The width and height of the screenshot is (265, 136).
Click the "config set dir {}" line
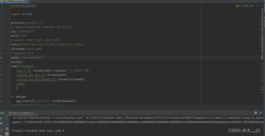pyautogui.click(x=42, y=75)
